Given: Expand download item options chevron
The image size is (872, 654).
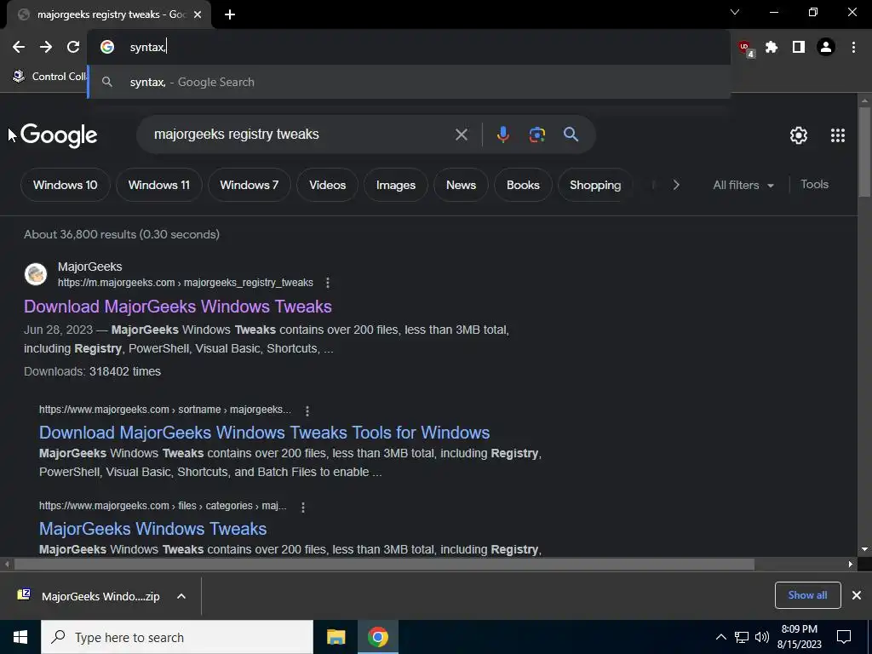Looking at the screenshot, I should (x=181, y=596).
